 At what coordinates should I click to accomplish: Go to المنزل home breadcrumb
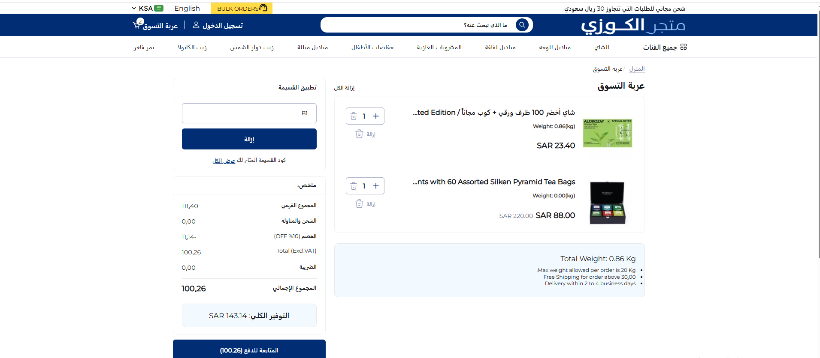[637, 69]
